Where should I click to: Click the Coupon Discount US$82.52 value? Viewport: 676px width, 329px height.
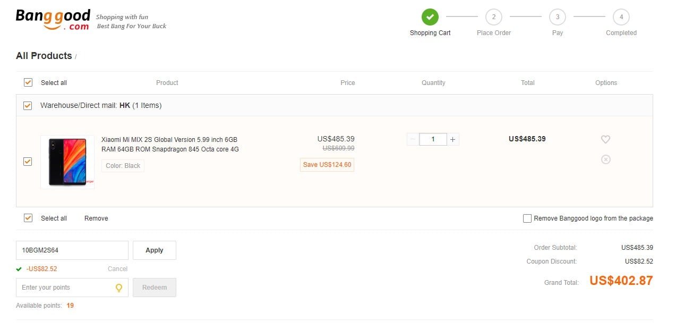(639, 261)
